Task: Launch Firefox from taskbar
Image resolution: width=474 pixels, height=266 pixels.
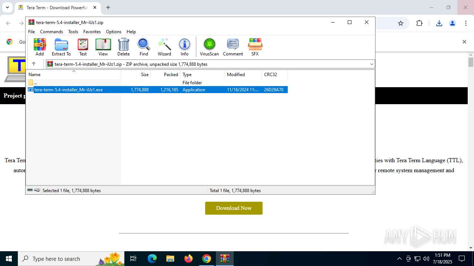Action: coord(188,259)
